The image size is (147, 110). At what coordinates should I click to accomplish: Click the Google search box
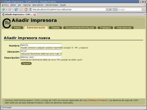(130, 9)
